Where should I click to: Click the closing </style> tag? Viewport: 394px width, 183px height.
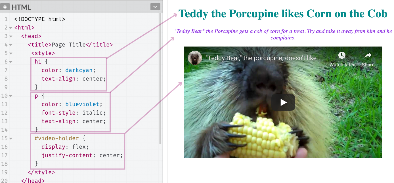(41, 172)
